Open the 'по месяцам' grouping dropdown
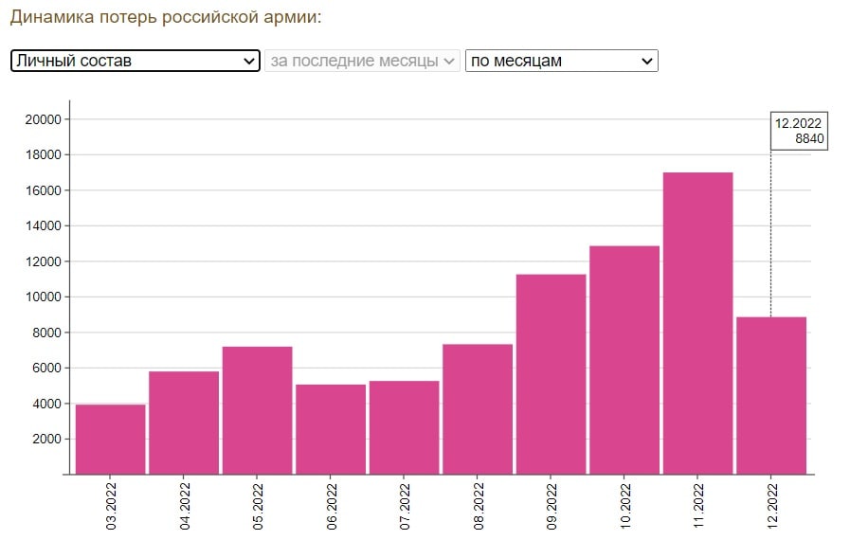The height and width of the screenshot is (540, 850). tap(561, 61)
